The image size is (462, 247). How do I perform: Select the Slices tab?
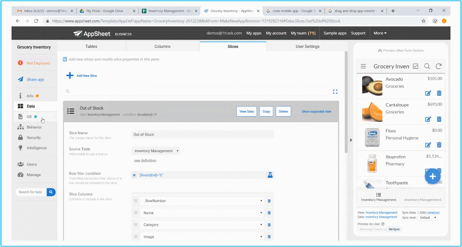(233, 47)
